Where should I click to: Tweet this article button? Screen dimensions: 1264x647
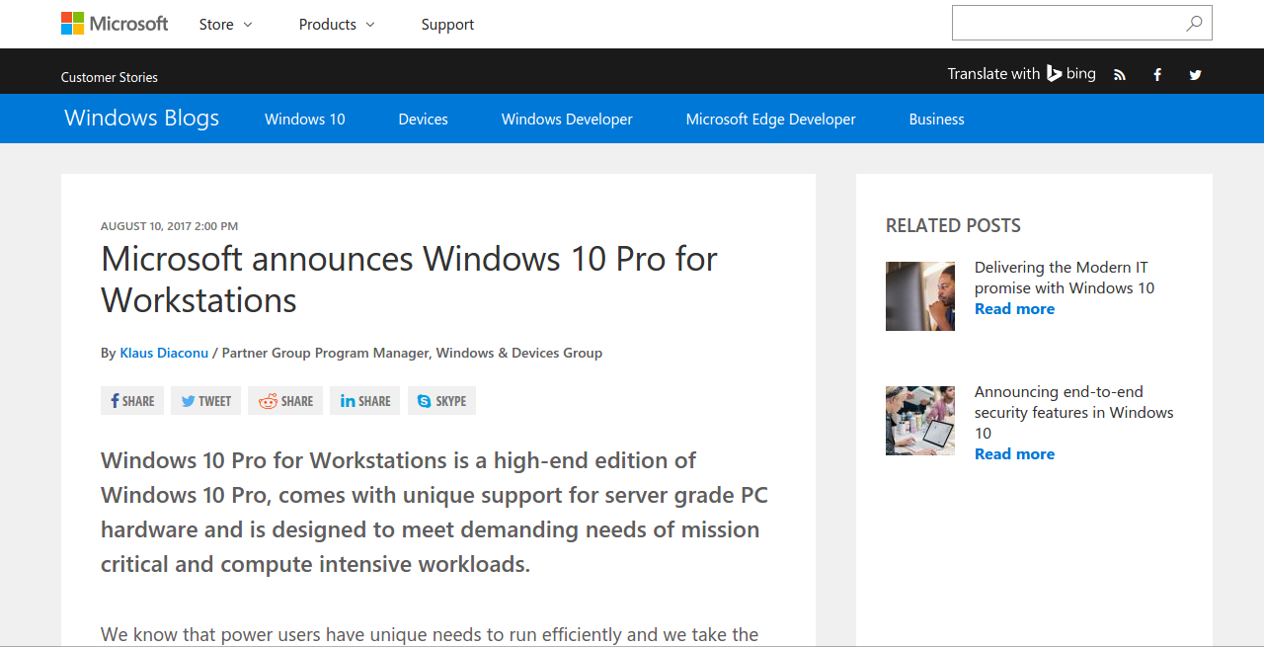click(x=205, y=400)
